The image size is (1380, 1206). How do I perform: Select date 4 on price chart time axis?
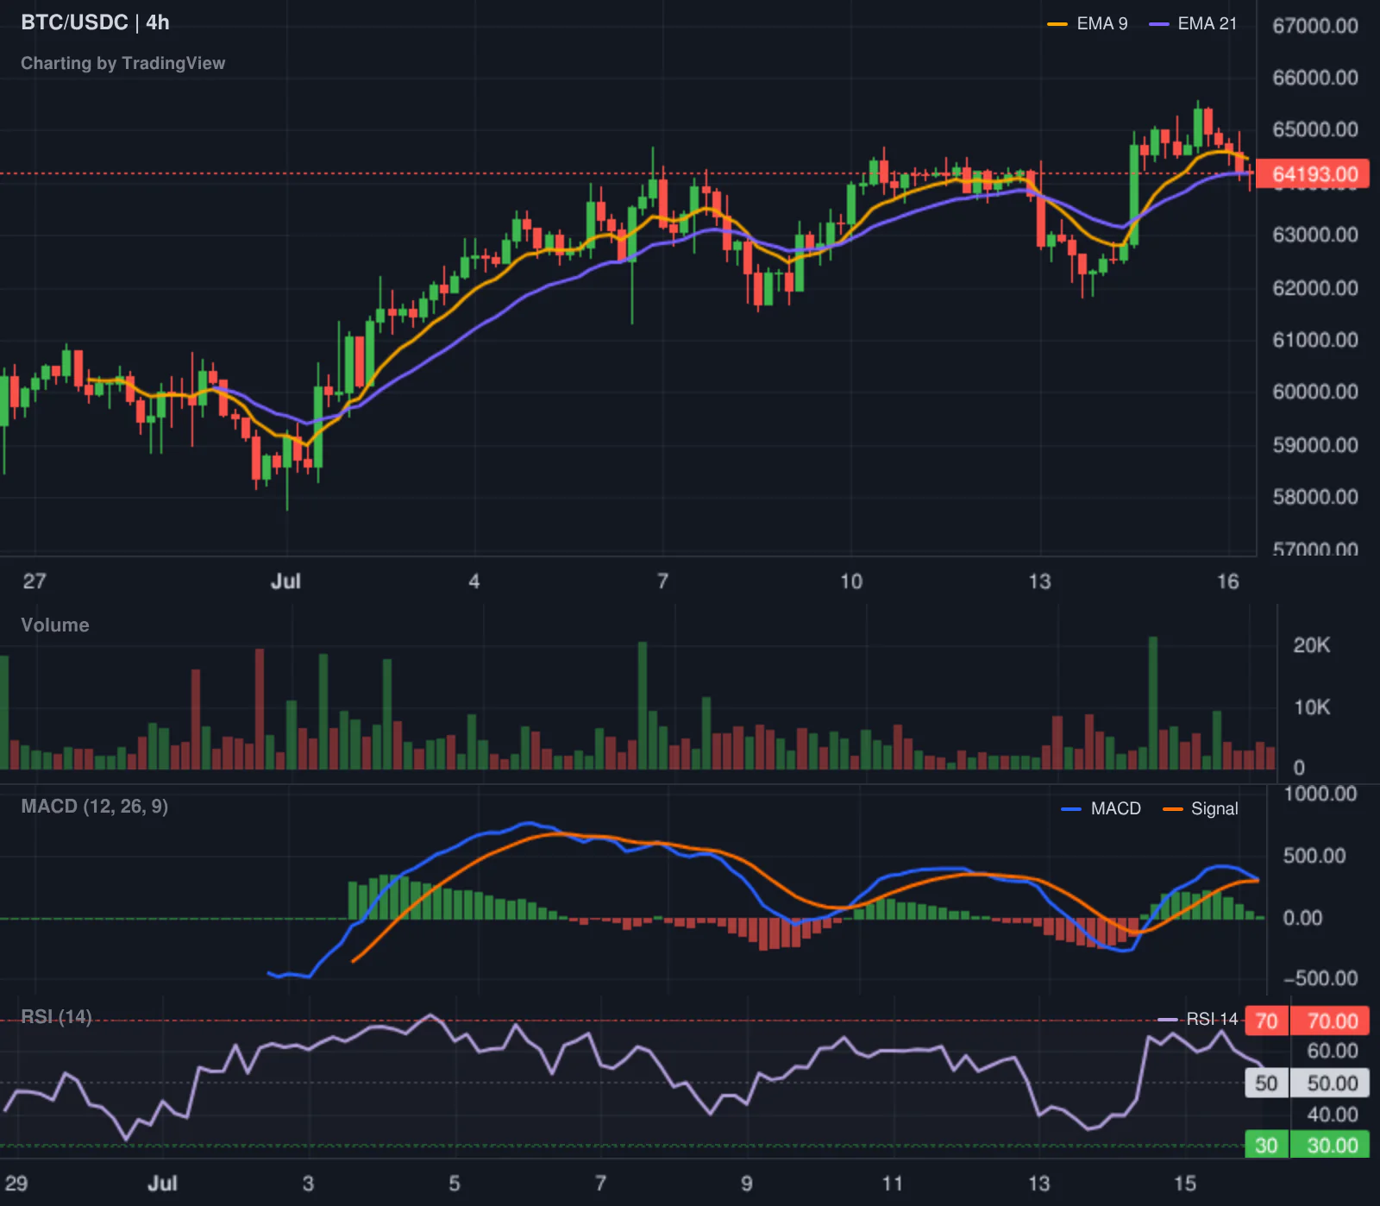pos(474,581)
